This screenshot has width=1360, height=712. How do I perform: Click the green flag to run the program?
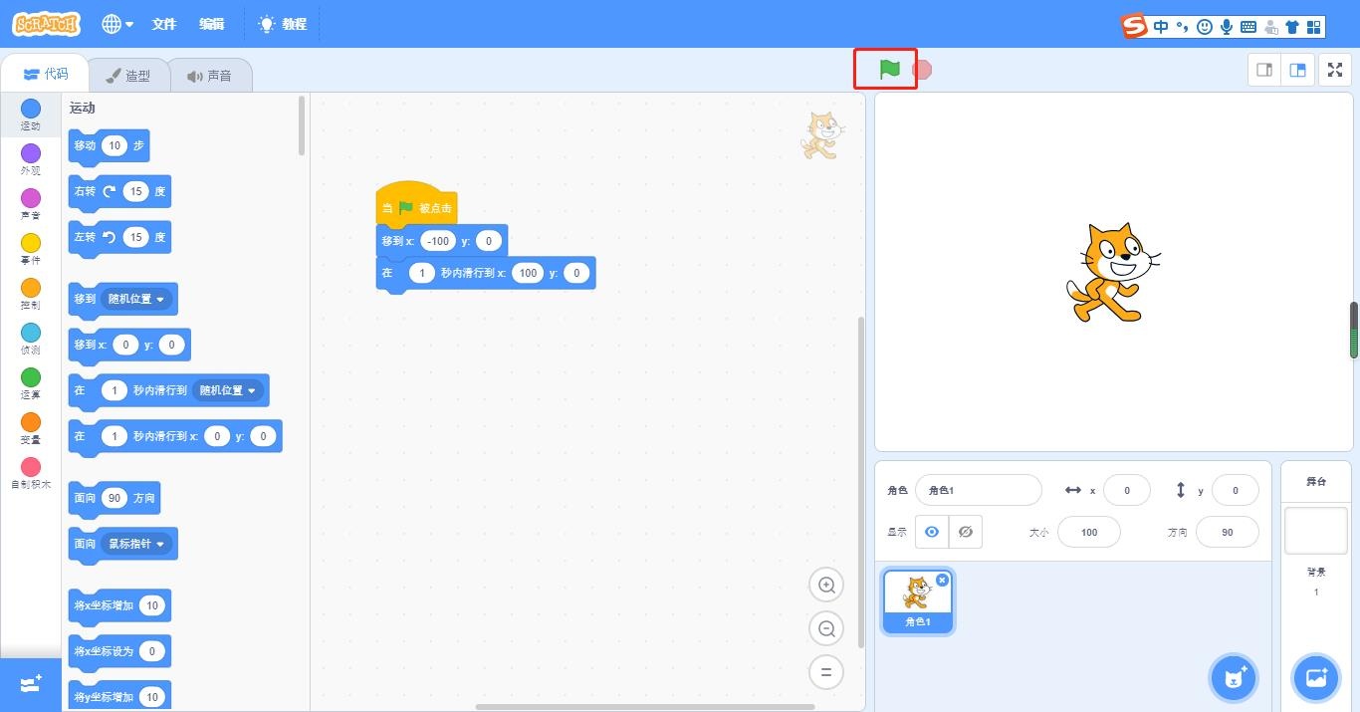point(889,70)
